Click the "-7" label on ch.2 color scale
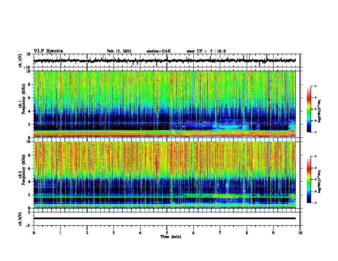338x261 pixels. (x=315, y=203)
